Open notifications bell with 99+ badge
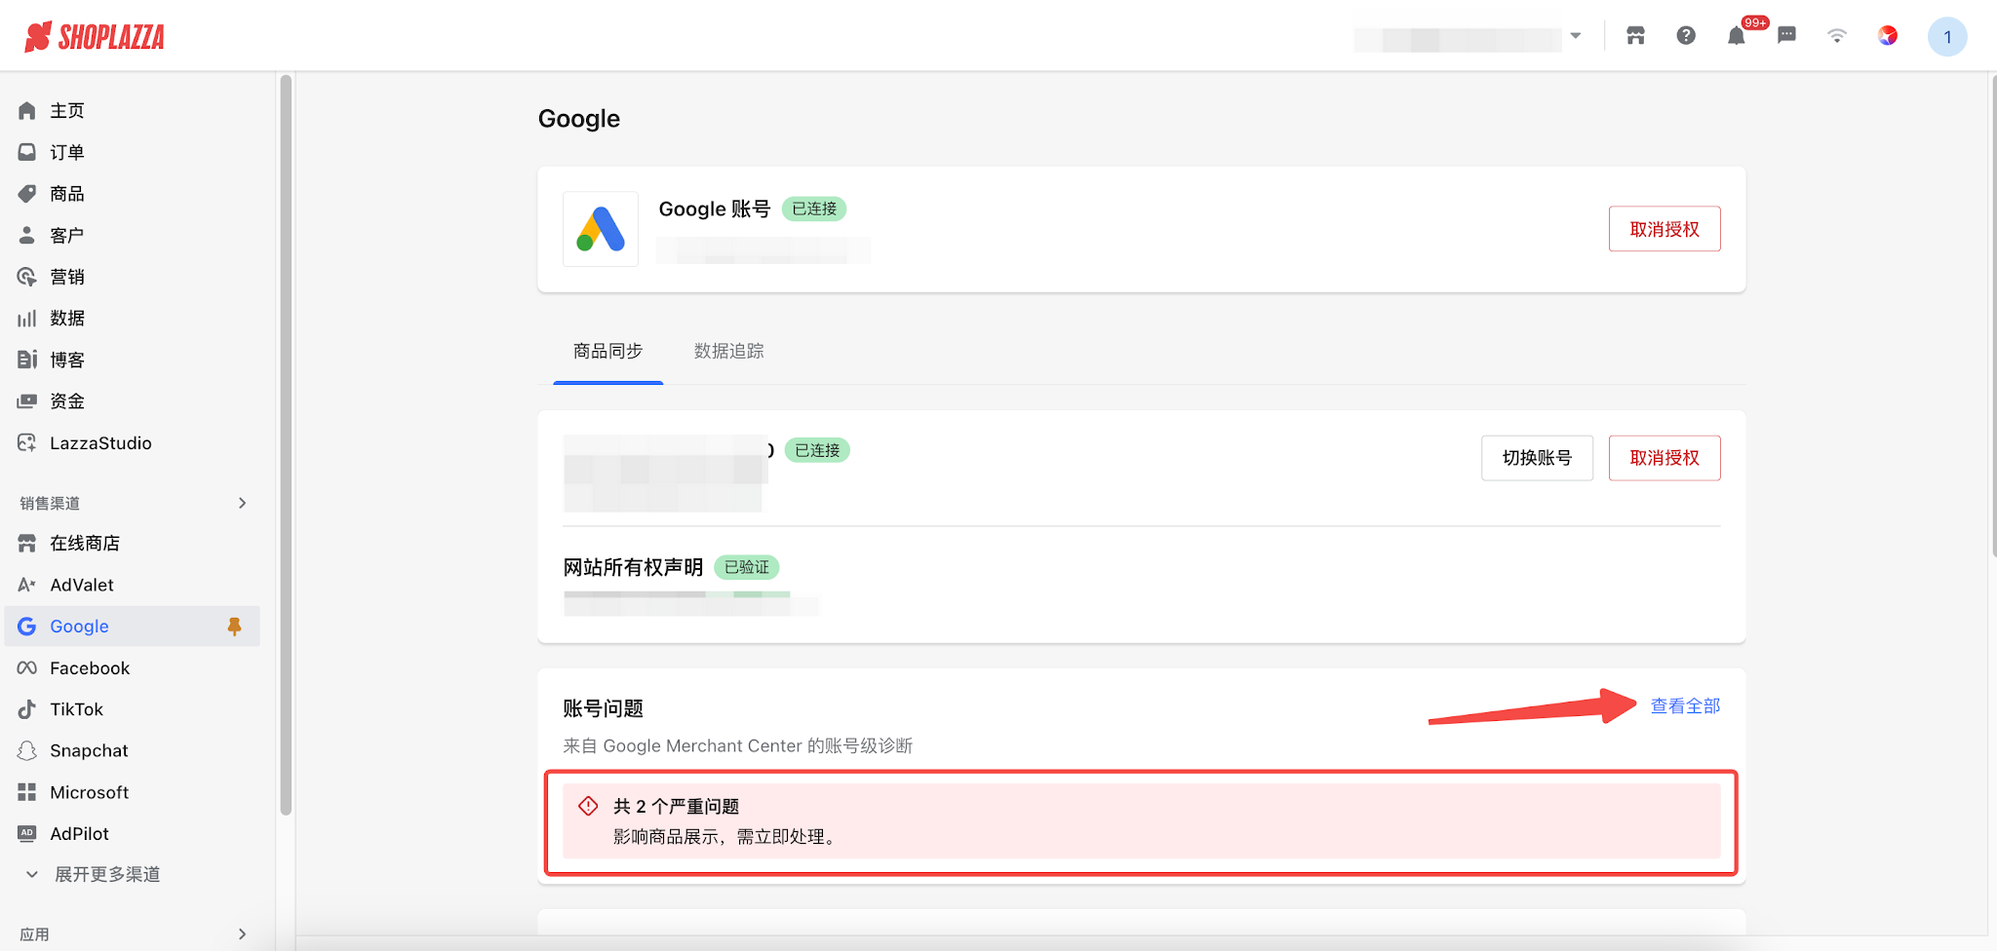This screenshot has height=951, width=1997. (x=1737, y=36)
